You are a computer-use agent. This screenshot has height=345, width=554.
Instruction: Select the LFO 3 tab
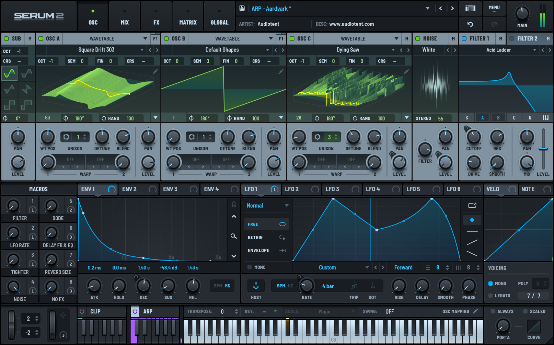(342, 189)
